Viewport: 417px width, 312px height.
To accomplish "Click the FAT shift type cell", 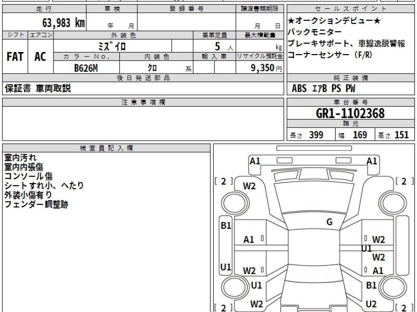I will (15, 57).
